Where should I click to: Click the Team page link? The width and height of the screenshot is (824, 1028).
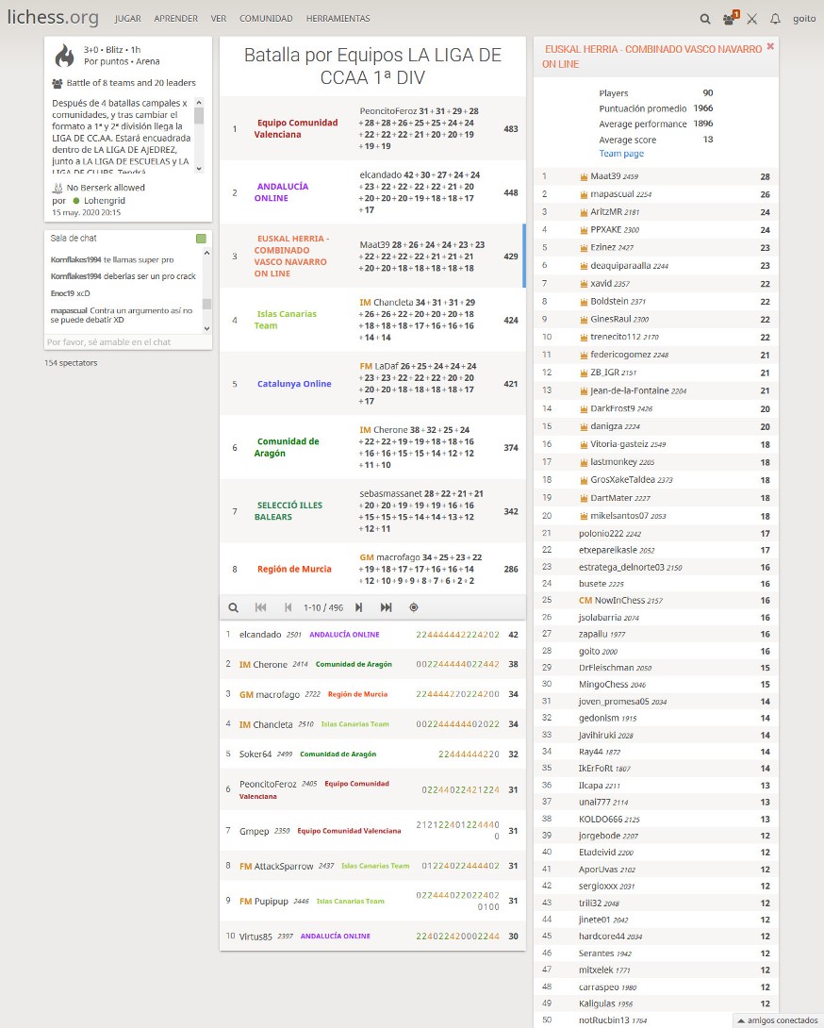[x=621, y=154]
